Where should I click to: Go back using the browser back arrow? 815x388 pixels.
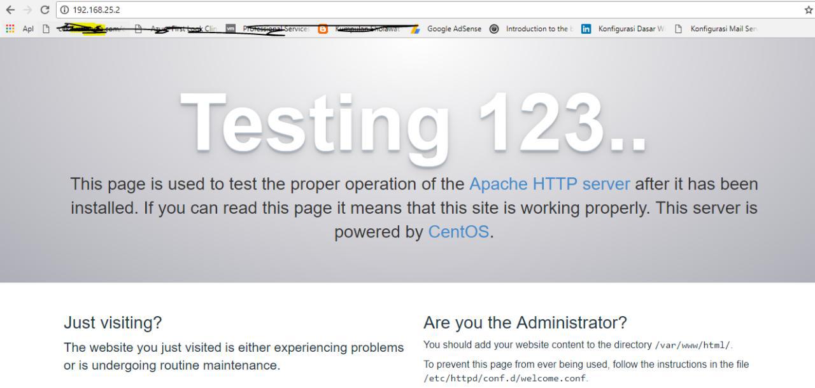(10, 10)
